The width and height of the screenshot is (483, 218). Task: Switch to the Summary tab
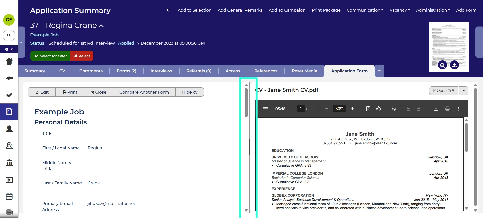pyautogui.click(x=35, y=71)
